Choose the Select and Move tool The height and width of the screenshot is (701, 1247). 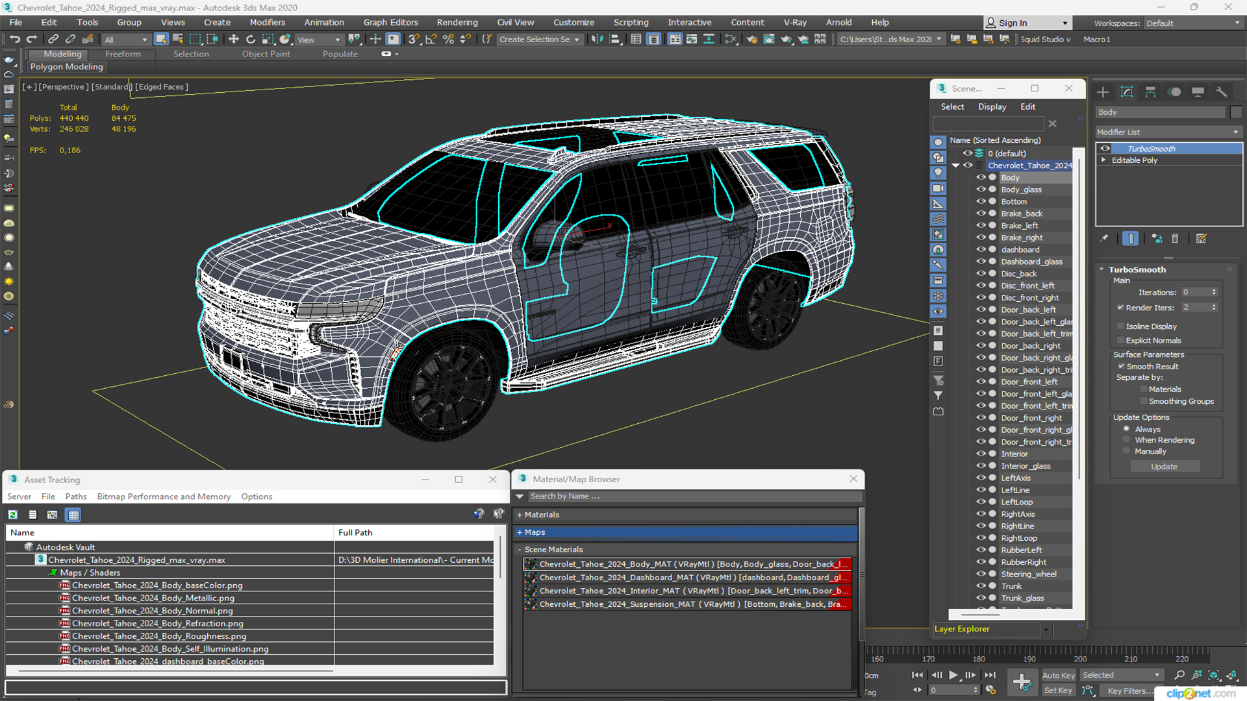[x=234, y=40]
